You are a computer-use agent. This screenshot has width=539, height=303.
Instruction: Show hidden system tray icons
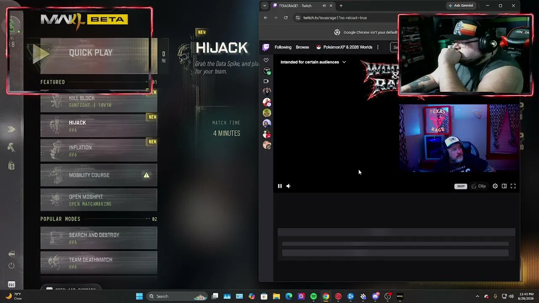click(x=477, y=296)
